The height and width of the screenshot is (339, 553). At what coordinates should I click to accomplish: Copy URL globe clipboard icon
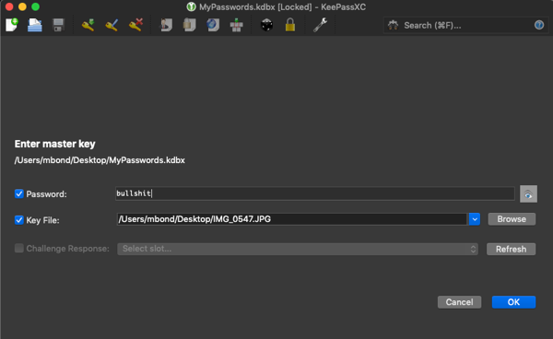point(213,25)
